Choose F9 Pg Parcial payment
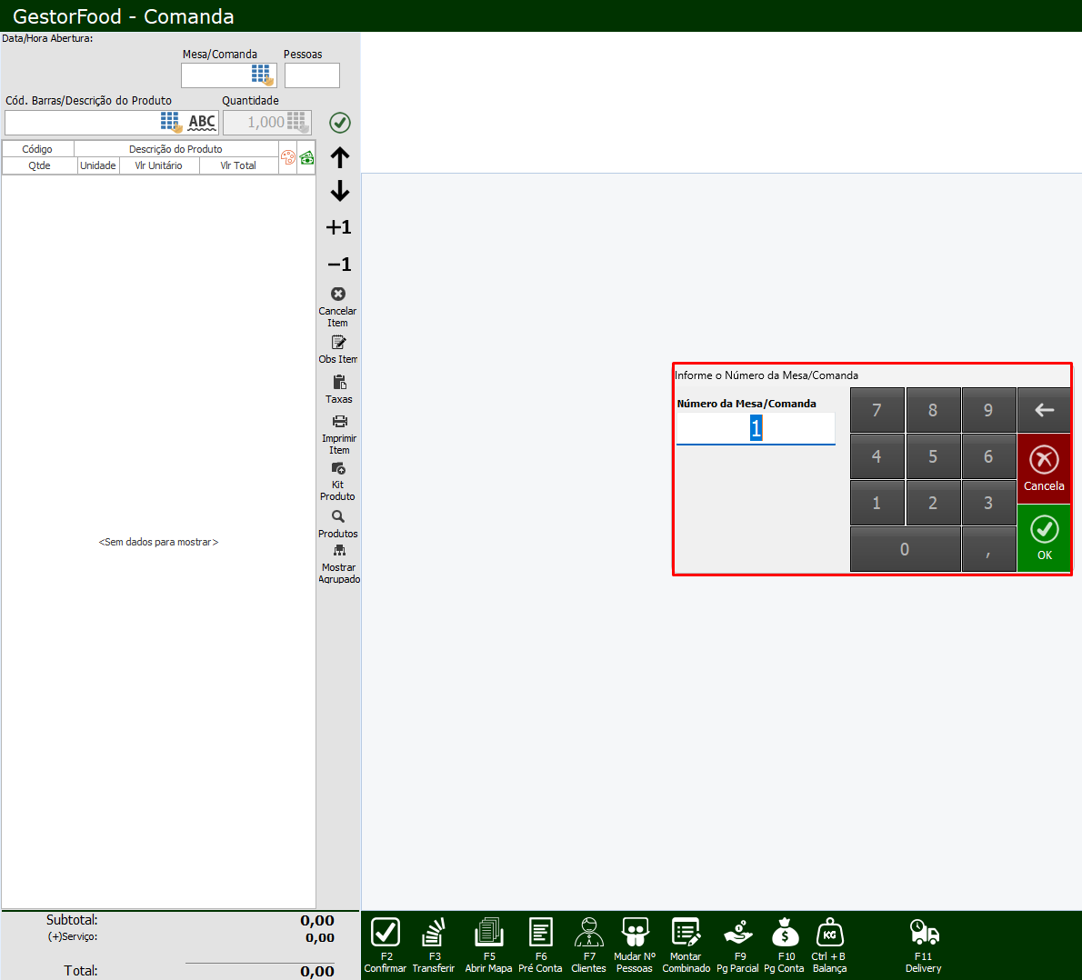This screenshot has height=980, width=1082. pyautogui.click(x=737, y=934)
